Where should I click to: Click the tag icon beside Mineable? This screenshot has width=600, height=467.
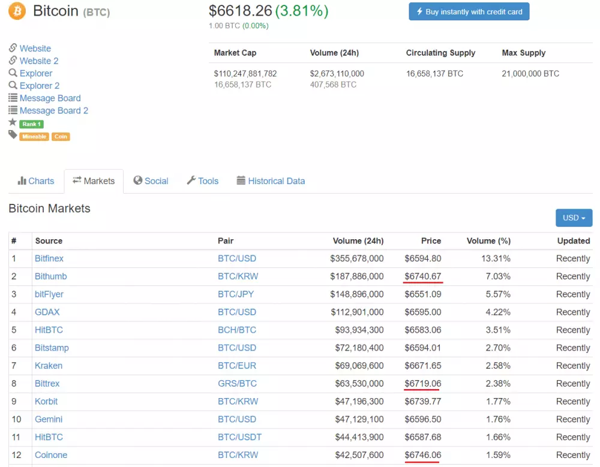point(11,136)
